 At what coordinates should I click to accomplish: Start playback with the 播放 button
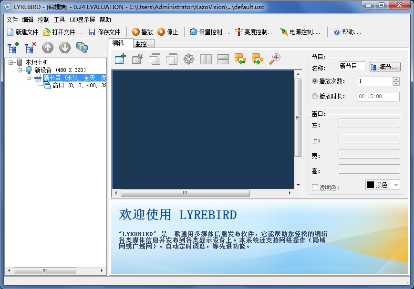click(143, 32)
